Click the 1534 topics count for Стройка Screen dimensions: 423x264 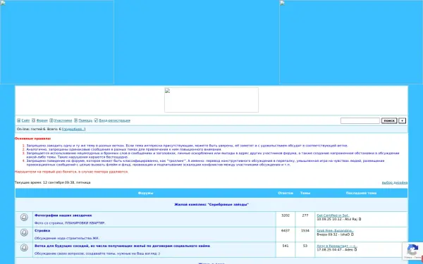(x=305, y=231)
